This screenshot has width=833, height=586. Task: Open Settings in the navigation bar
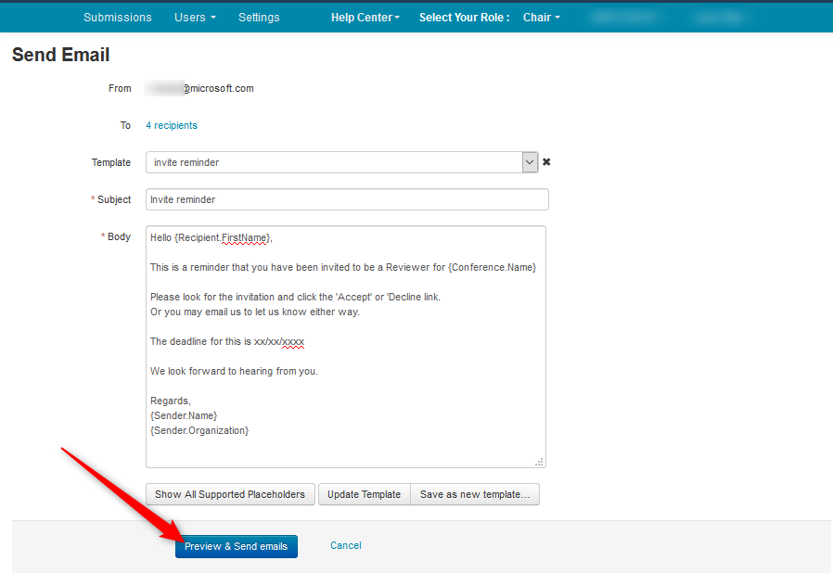click(259, 18)
